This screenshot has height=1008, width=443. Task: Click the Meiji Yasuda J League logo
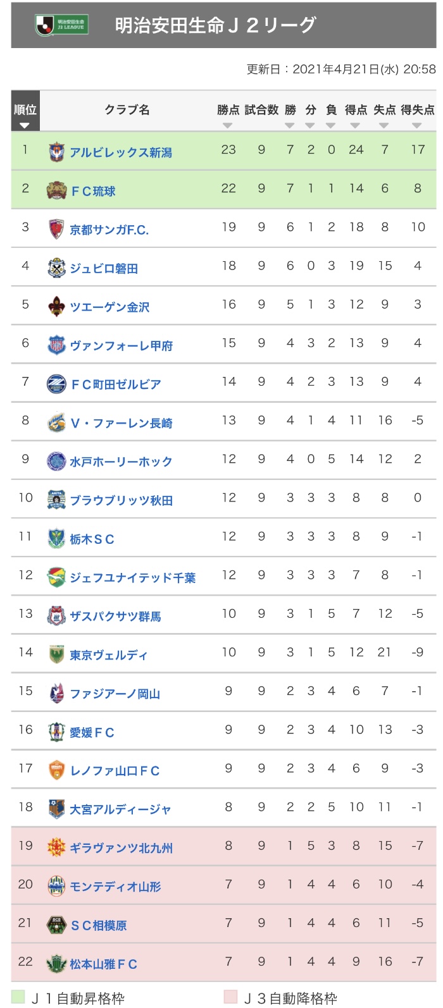61,25
